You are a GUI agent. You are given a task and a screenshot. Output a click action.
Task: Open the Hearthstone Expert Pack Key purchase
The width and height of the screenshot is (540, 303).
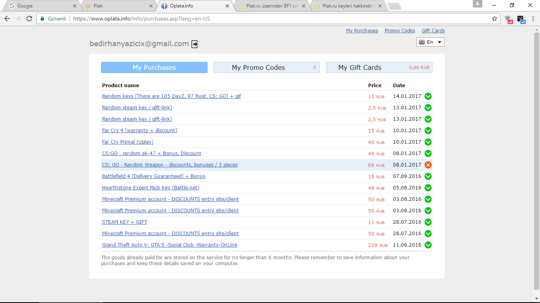pos(151,188)
